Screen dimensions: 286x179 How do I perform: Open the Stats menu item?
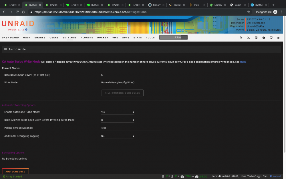[x=138, y=38]
